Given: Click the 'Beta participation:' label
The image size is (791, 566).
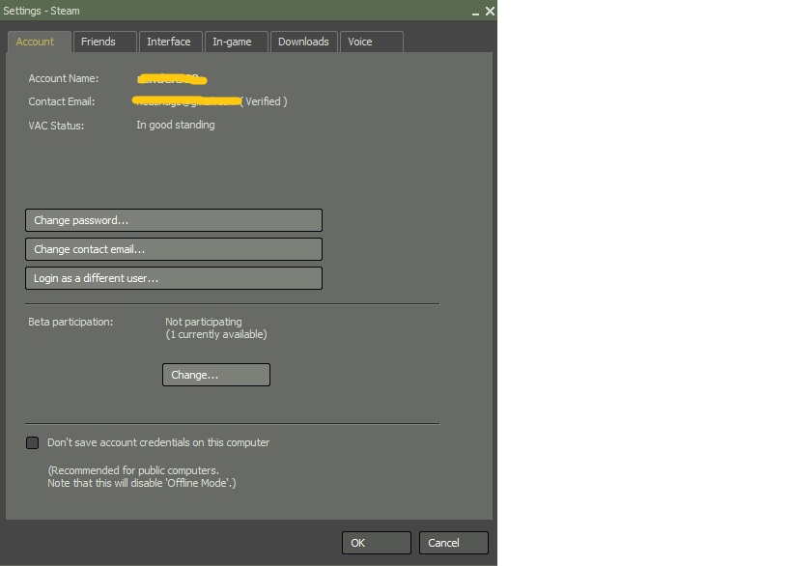Looking at the screenshot, I should point(71,322).
